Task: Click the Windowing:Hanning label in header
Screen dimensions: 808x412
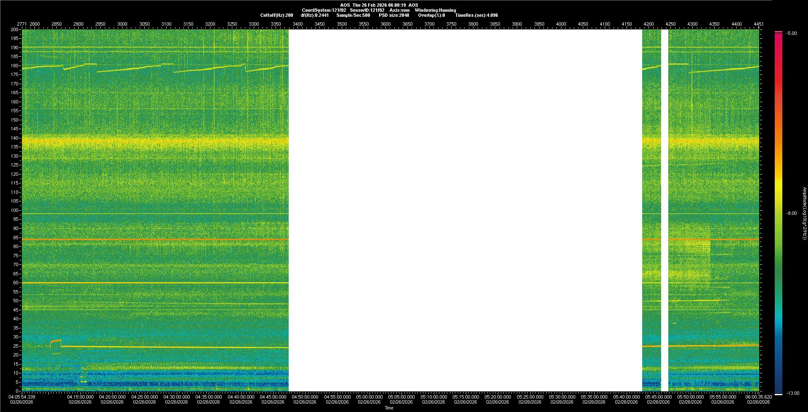Action: 435,10
